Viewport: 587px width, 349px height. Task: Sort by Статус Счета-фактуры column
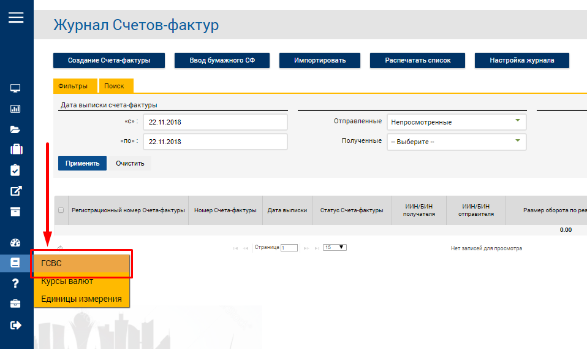pos(352,210)
